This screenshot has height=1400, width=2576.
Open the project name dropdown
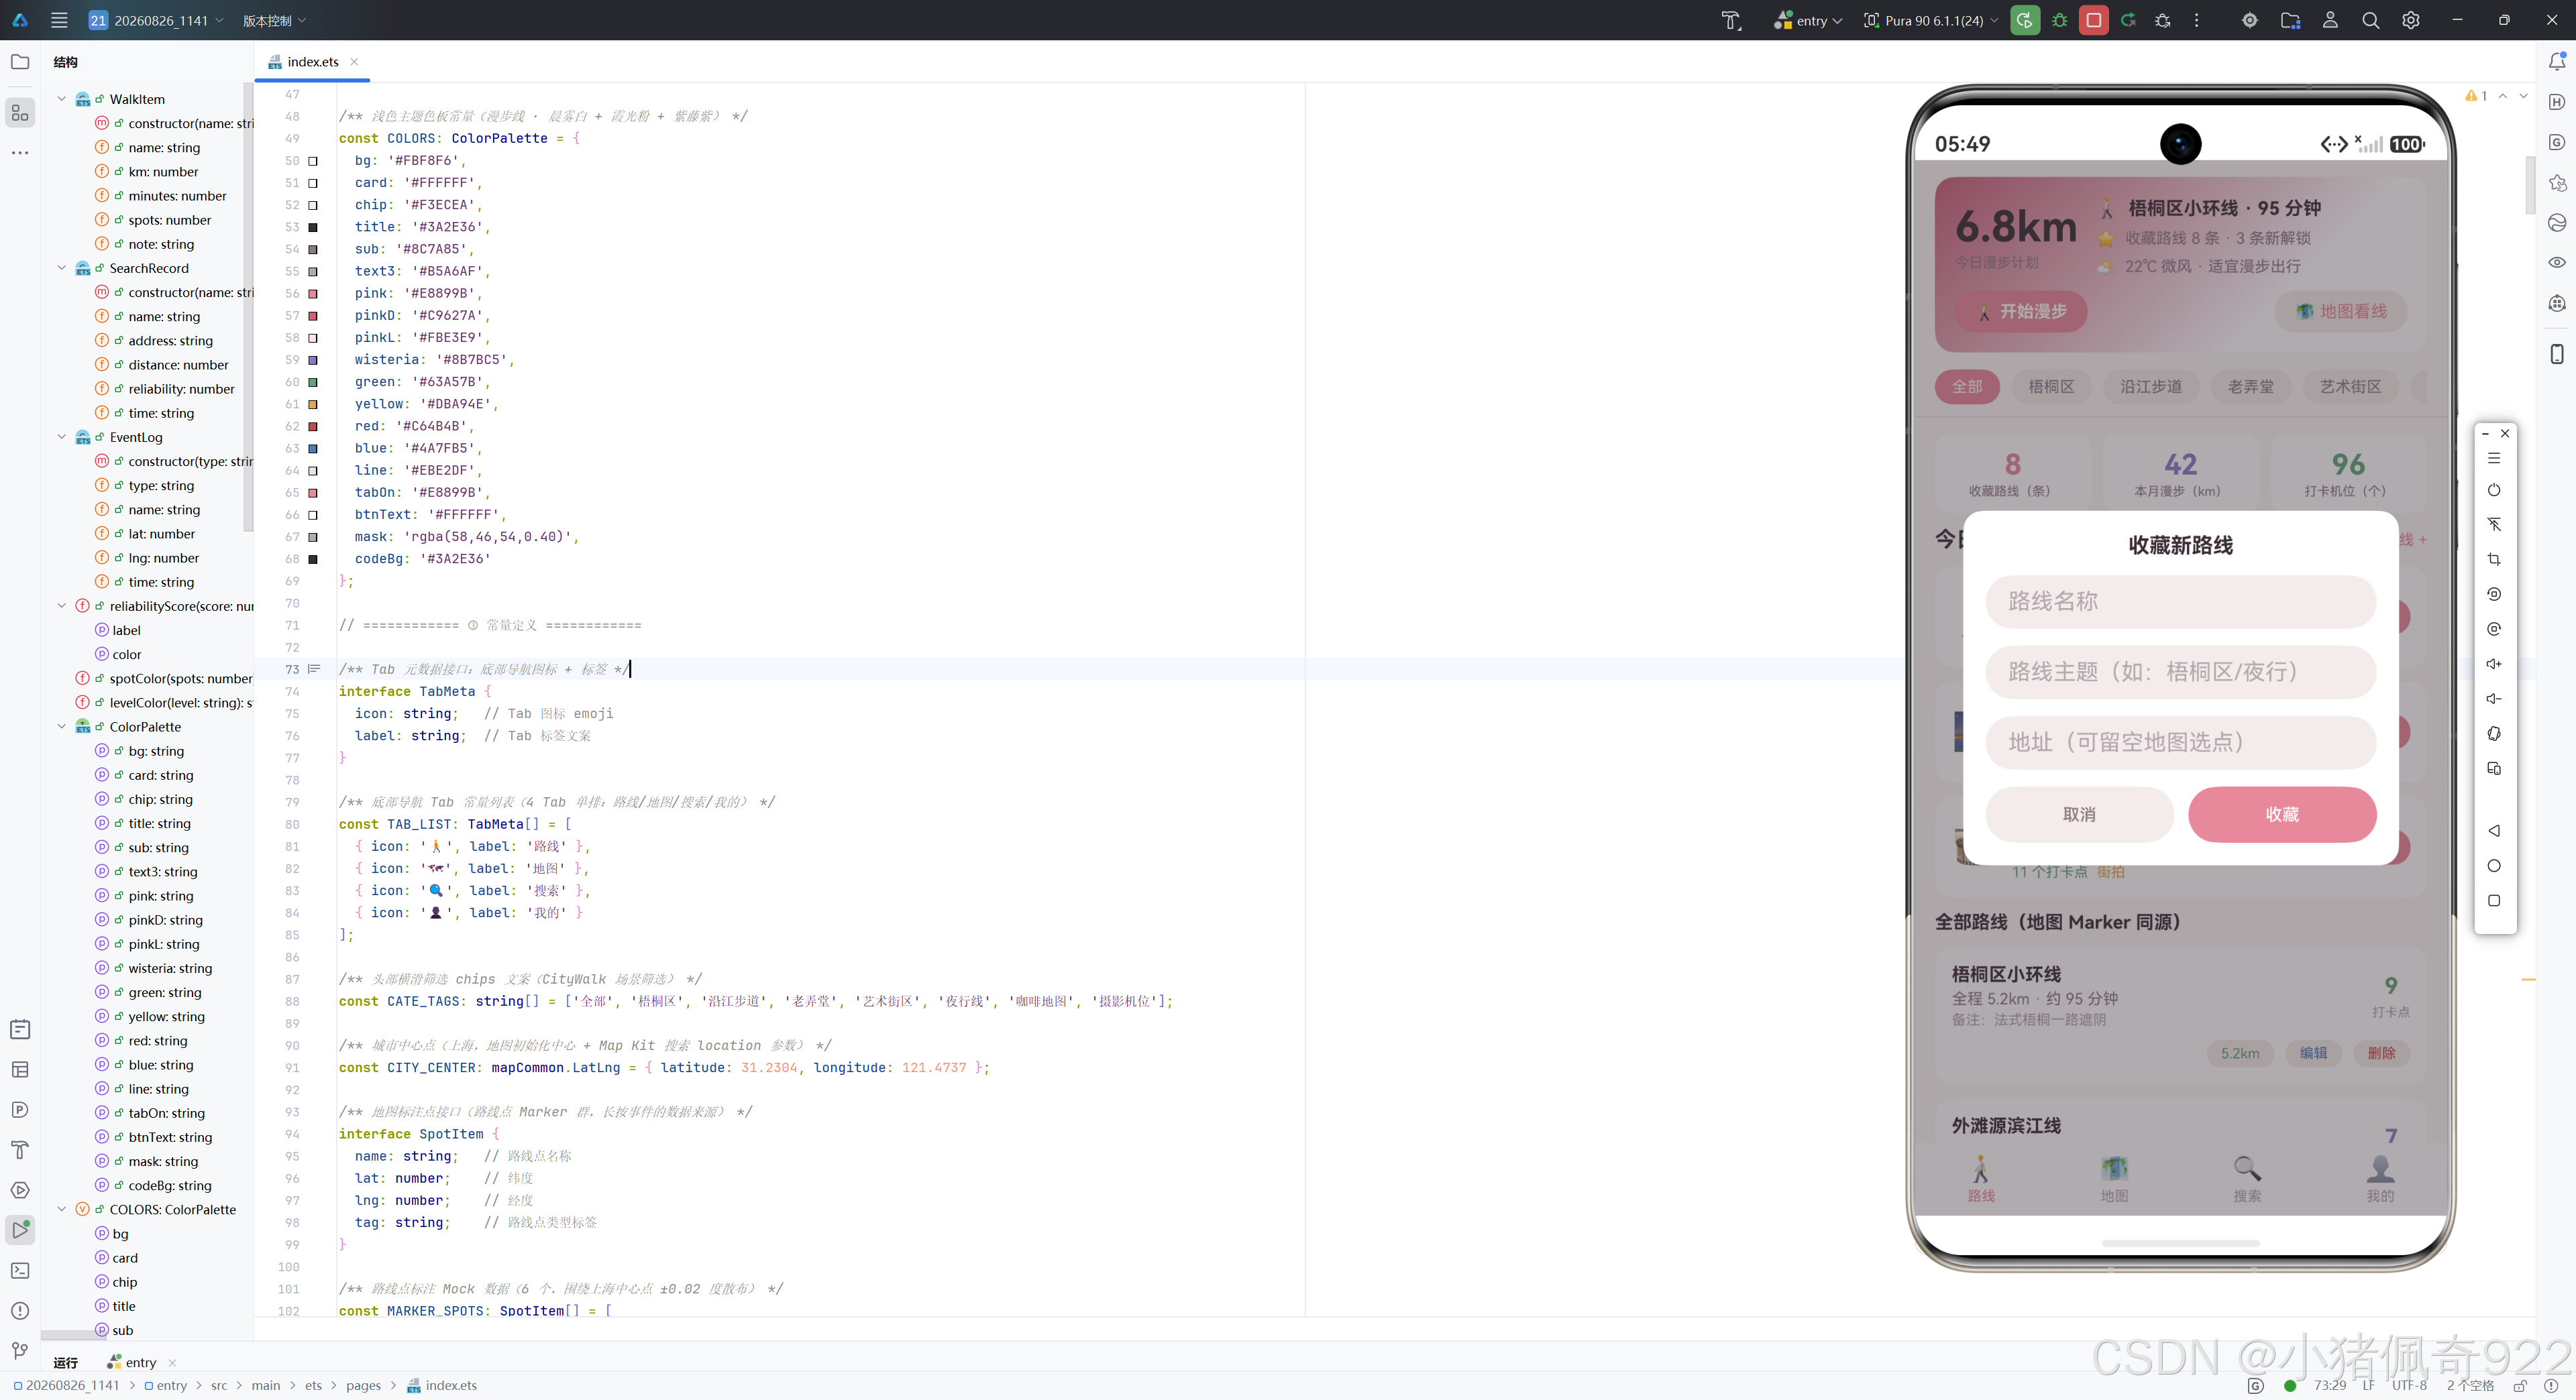click(x=155, y=20)
